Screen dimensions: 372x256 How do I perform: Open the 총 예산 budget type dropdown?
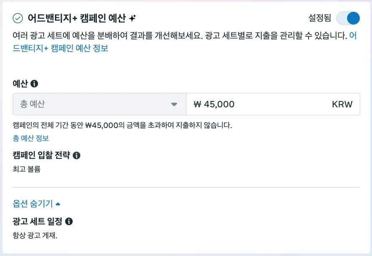point(99,104)
